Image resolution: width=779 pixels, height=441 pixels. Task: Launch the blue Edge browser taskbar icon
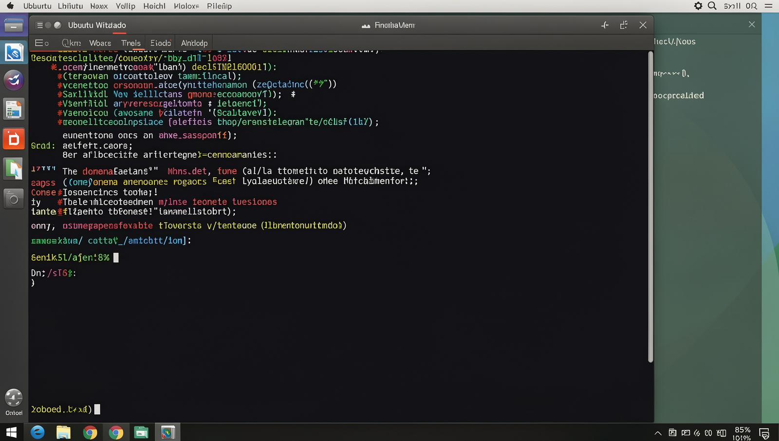pyautogui.click(x=37, y=432)
